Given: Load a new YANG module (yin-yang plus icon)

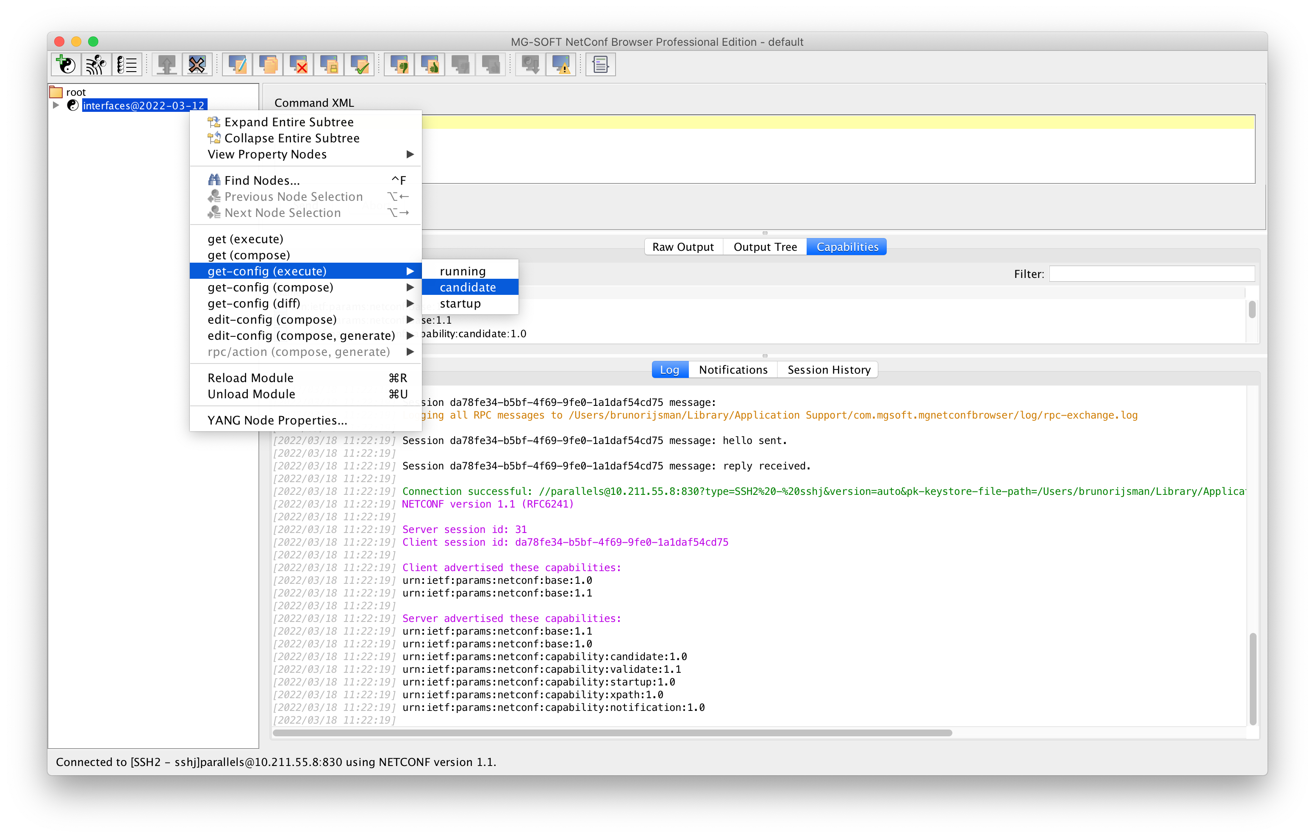Looking at the screenshot, I should 66,64.
